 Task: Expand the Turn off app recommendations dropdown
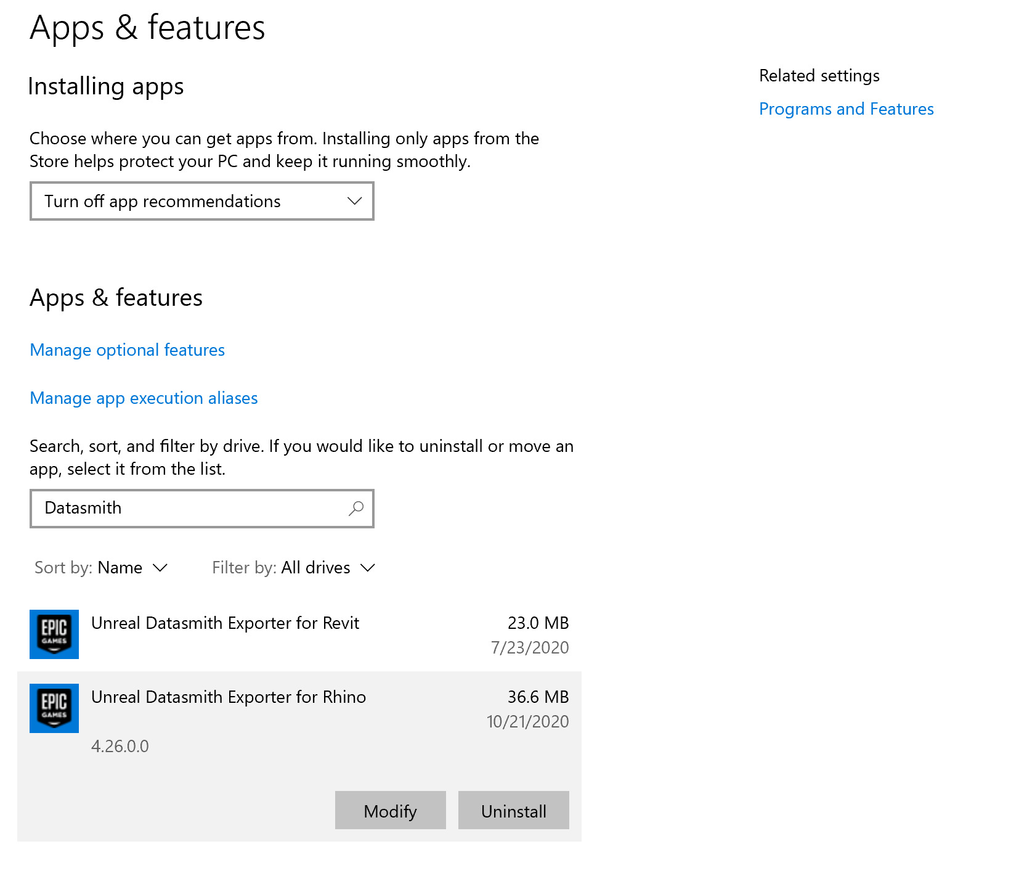click(201, 201)
